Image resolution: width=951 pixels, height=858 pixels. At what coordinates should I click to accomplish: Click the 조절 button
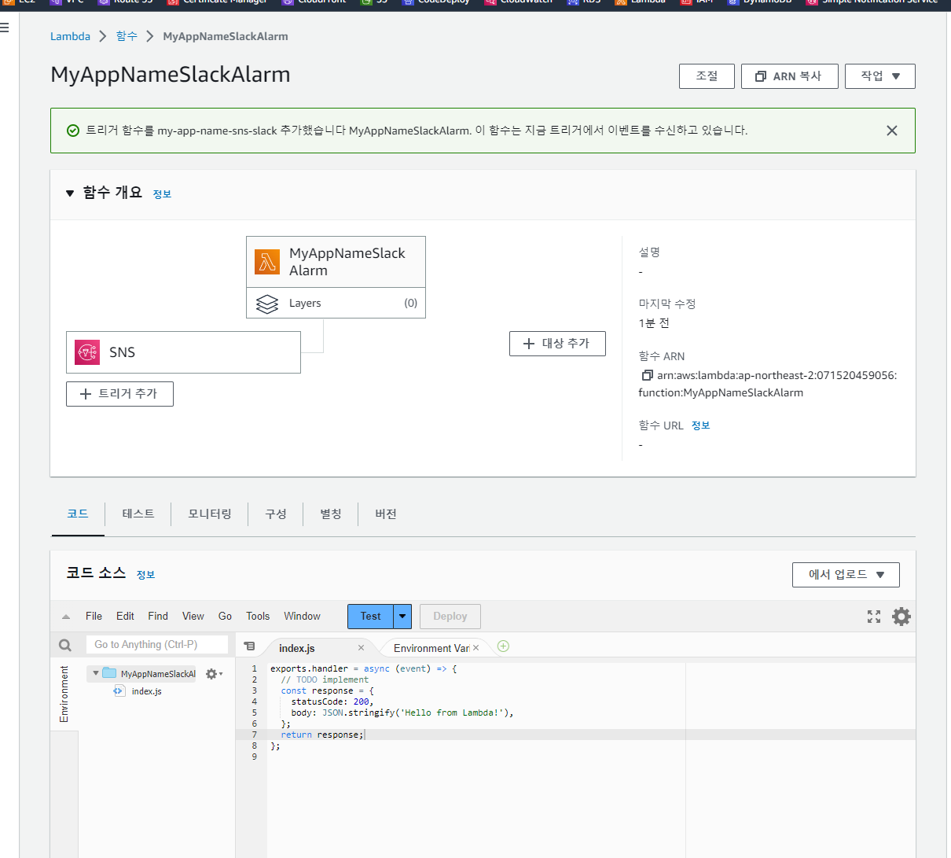pos(707,76)
